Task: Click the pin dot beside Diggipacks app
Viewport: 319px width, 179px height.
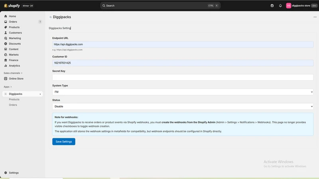Action: 40,94
